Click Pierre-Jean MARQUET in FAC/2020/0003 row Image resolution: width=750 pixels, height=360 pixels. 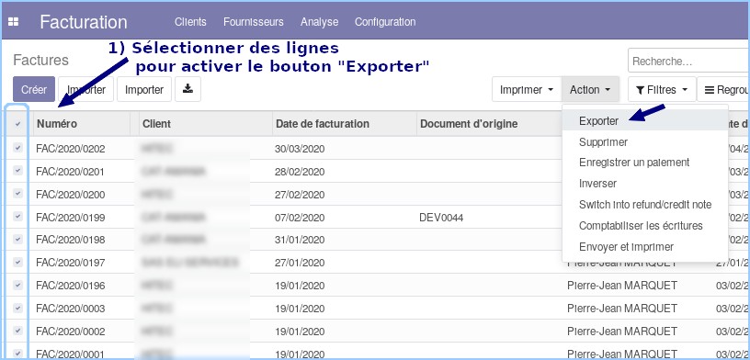pyautogui.click(x=622, y=309)
